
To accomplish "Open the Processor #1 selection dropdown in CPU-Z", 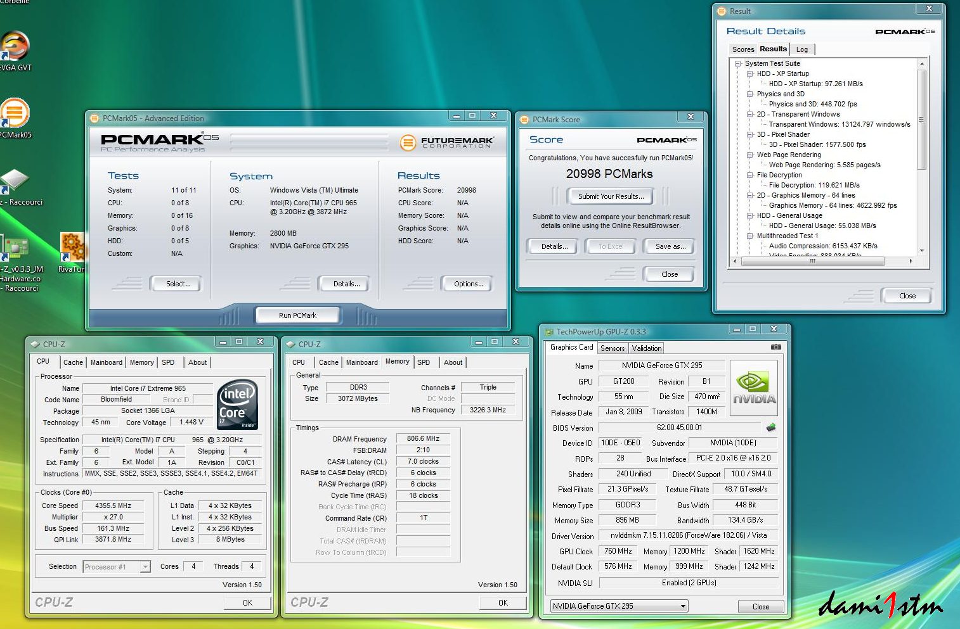I will pyautogui.click(x=117, y=567).
